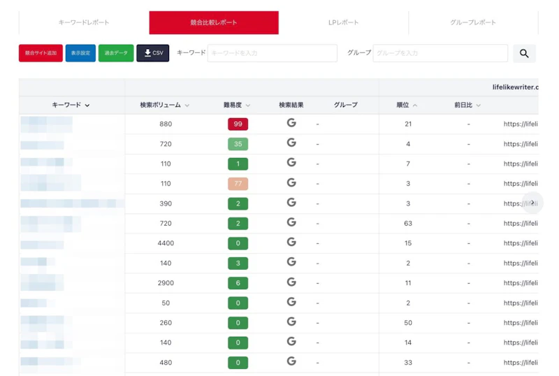Sort by 検索ボリューム column
Screen dimensions: 559x376
(165, 105)
